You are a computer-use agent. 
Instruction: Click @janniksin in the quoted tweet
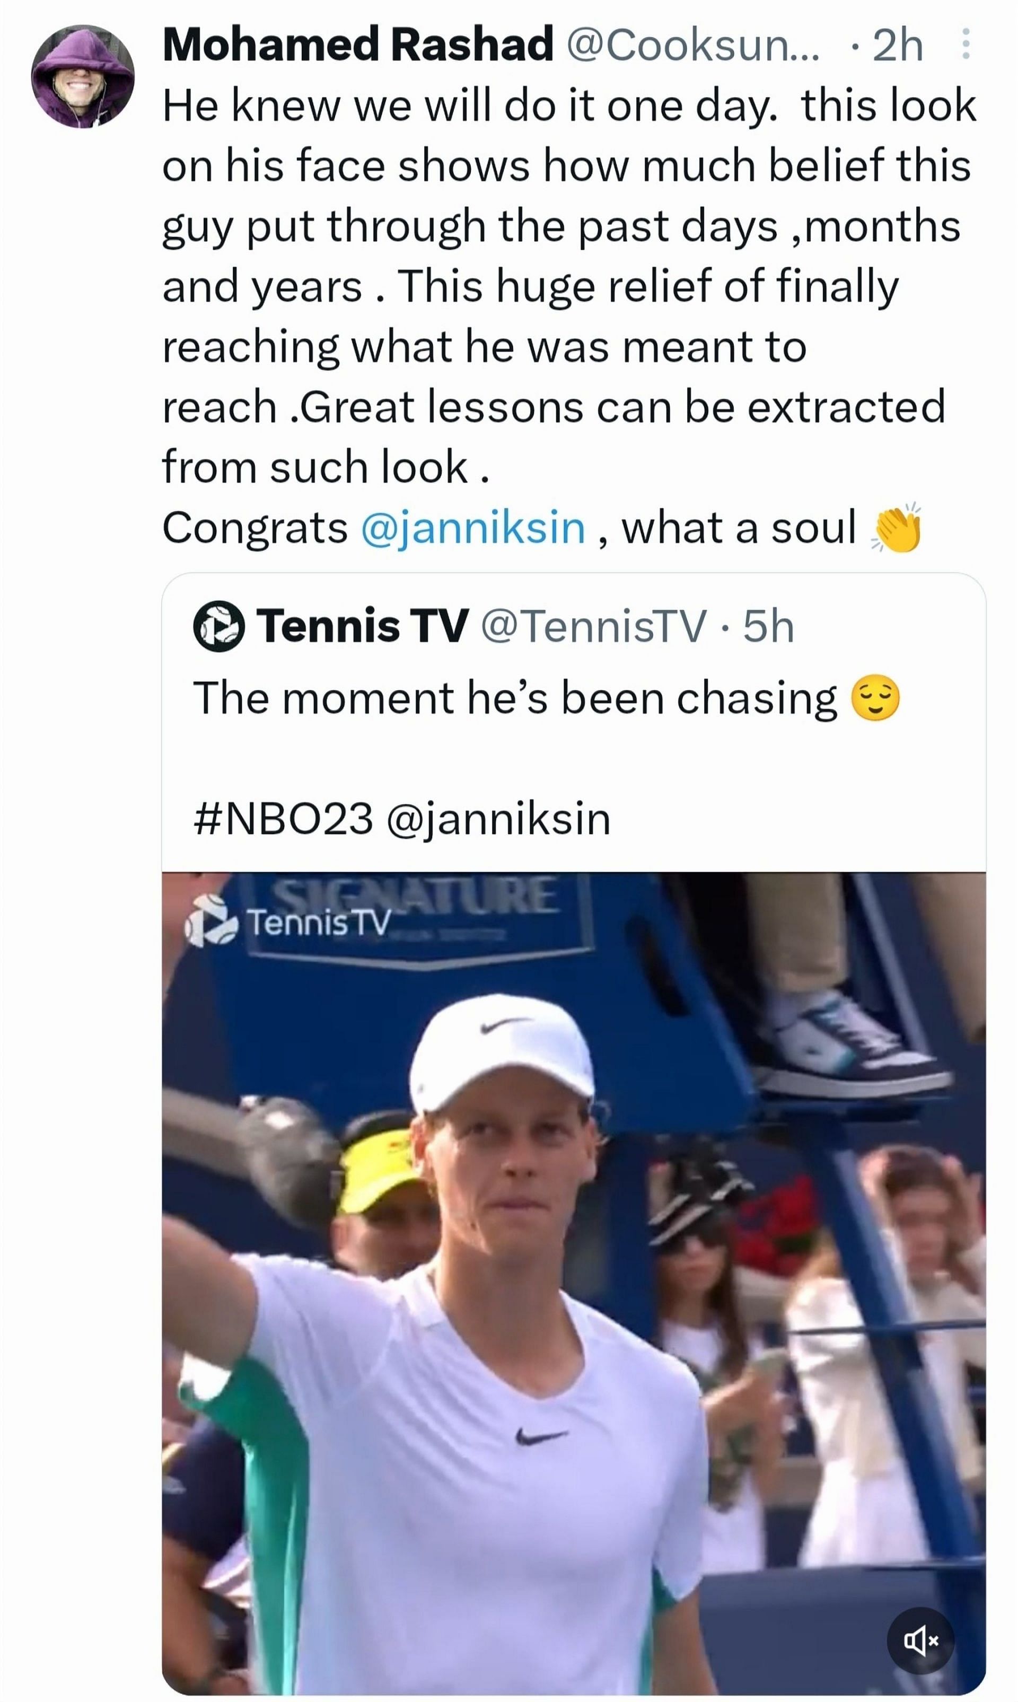pos(499,819)
